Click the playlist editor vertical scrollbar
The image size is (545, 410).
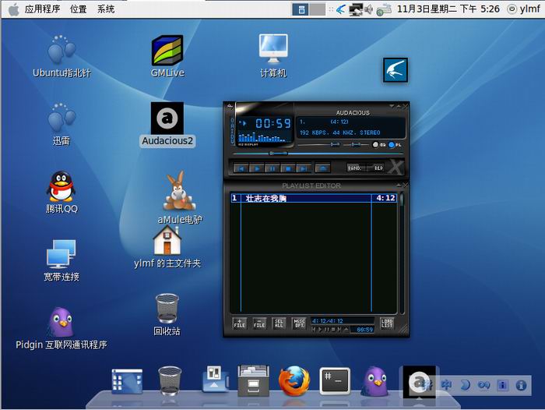click(x=402, y=253)
